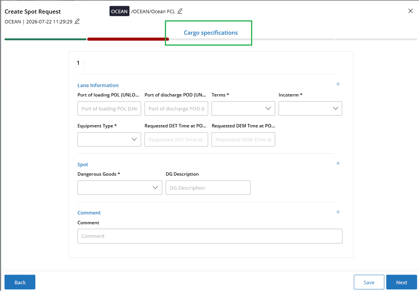Click the DG Description label

(x=182, y=174)
